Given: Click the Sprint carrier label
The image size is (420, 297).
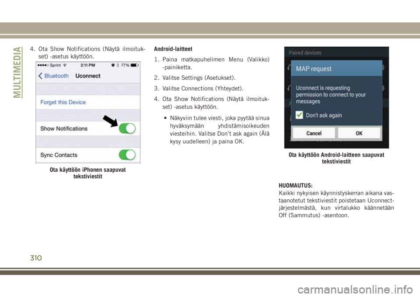Looking at the screenshot, I should [56, 65].
